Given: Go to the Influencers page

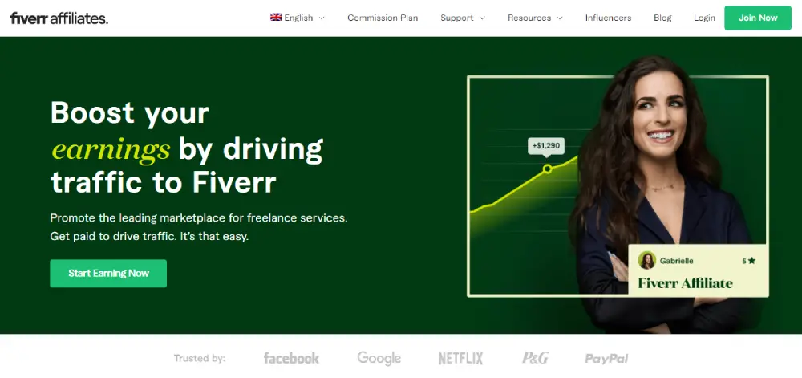Looking at the screenshot, I should [608, 18].
